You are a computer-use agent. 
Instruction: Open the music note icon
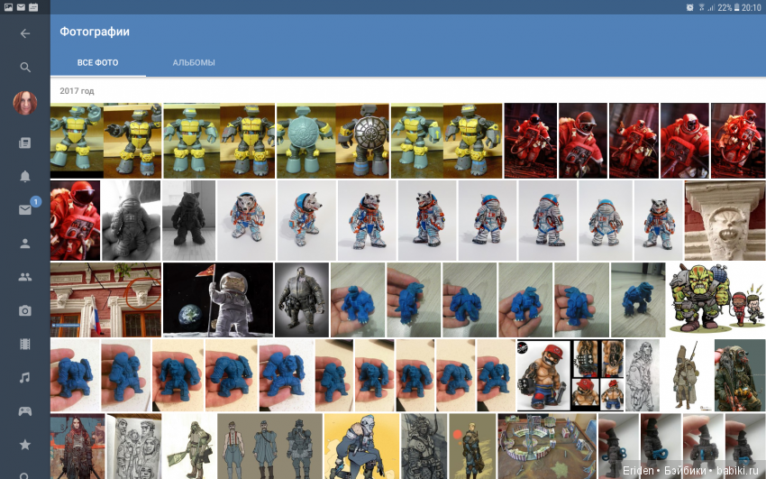coord(25,377)
